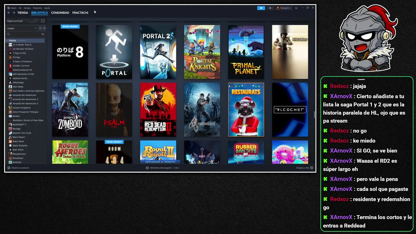Screen dimensions: 416x234
Task: Click the Alan Wake game icon
Action: tap(10, 87)
